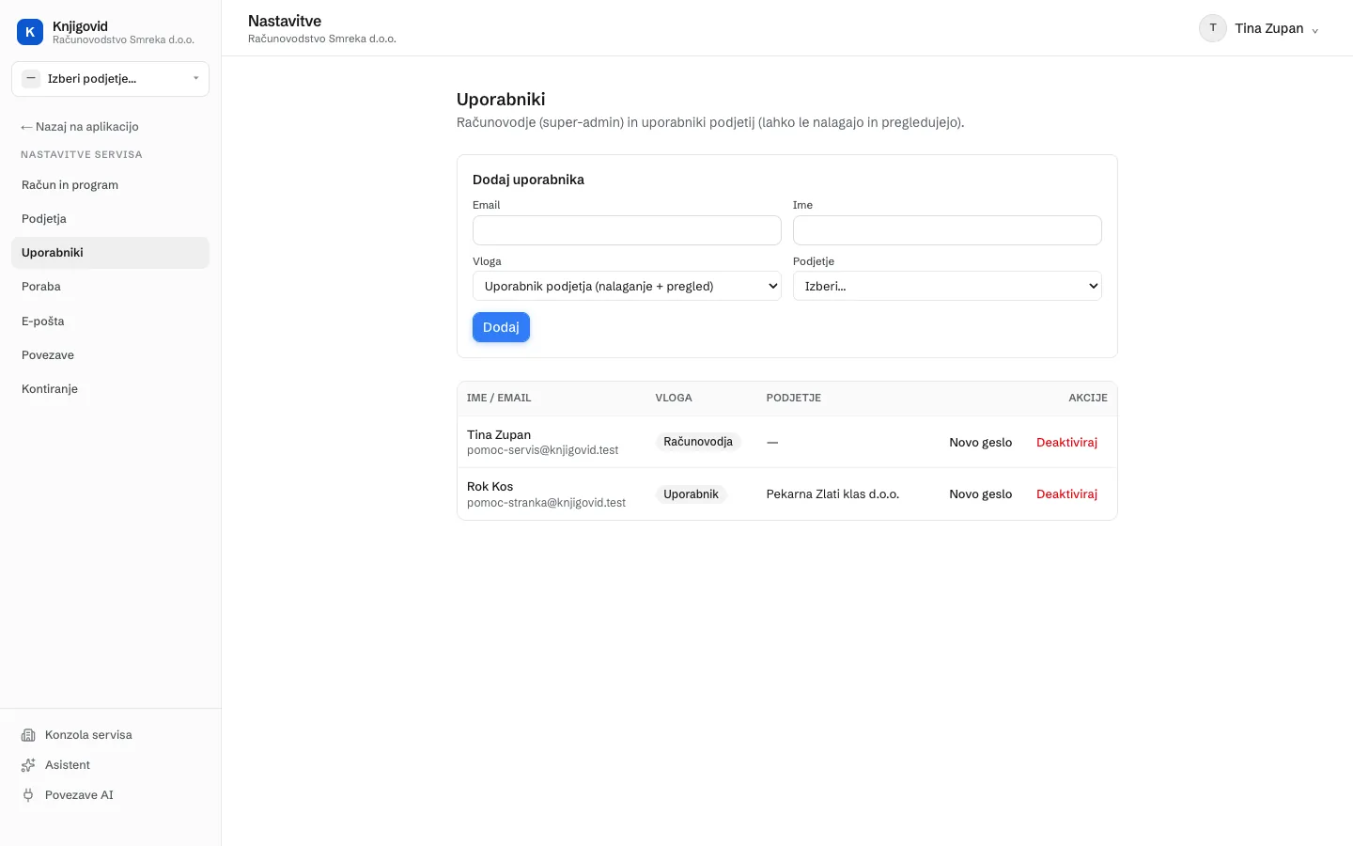Click the Povezave AI plug icon
This screenshot has height=846, width=1353.
(28, 795)
